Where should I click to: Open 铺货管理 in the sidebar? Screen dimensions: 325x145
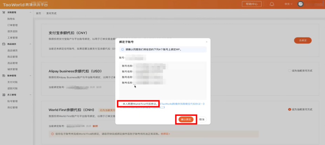coord(12,69)
